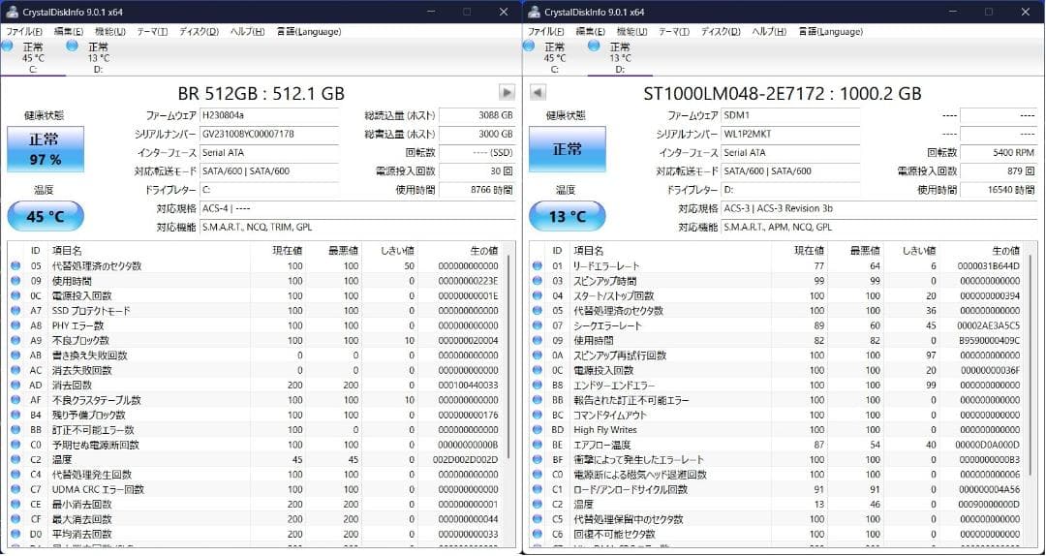
Task: Open the ディスク menu in right window
Action: (x=722, y=31)
